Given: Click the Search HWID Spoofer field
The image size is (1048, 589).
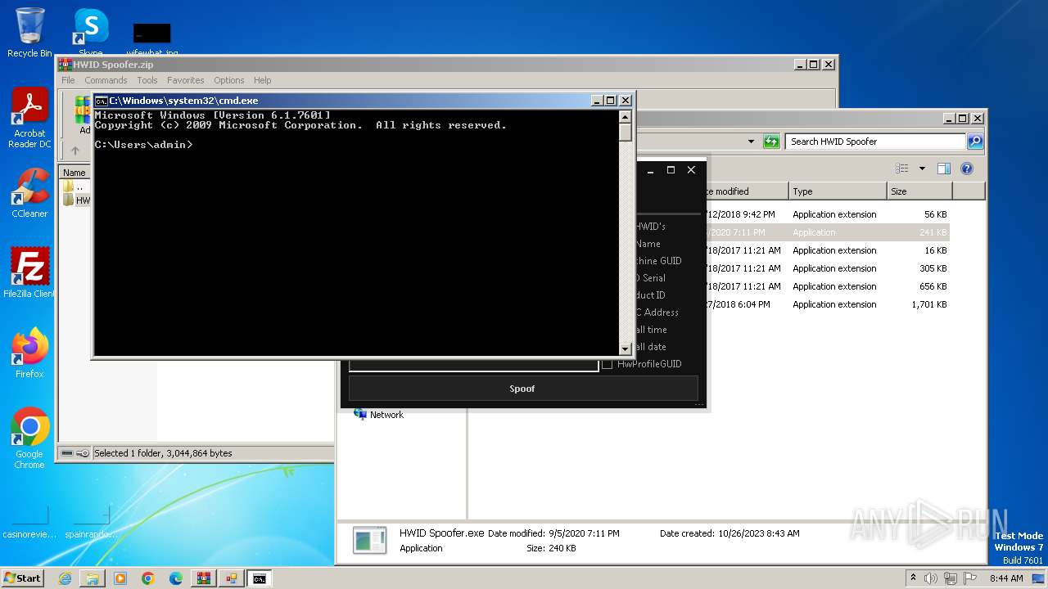Looking at the screenshot, I should click(x=875, y=142).
